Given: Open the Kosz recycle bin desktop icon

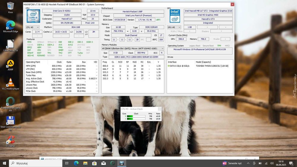Looking at the screenshot, I should point(10,8).
